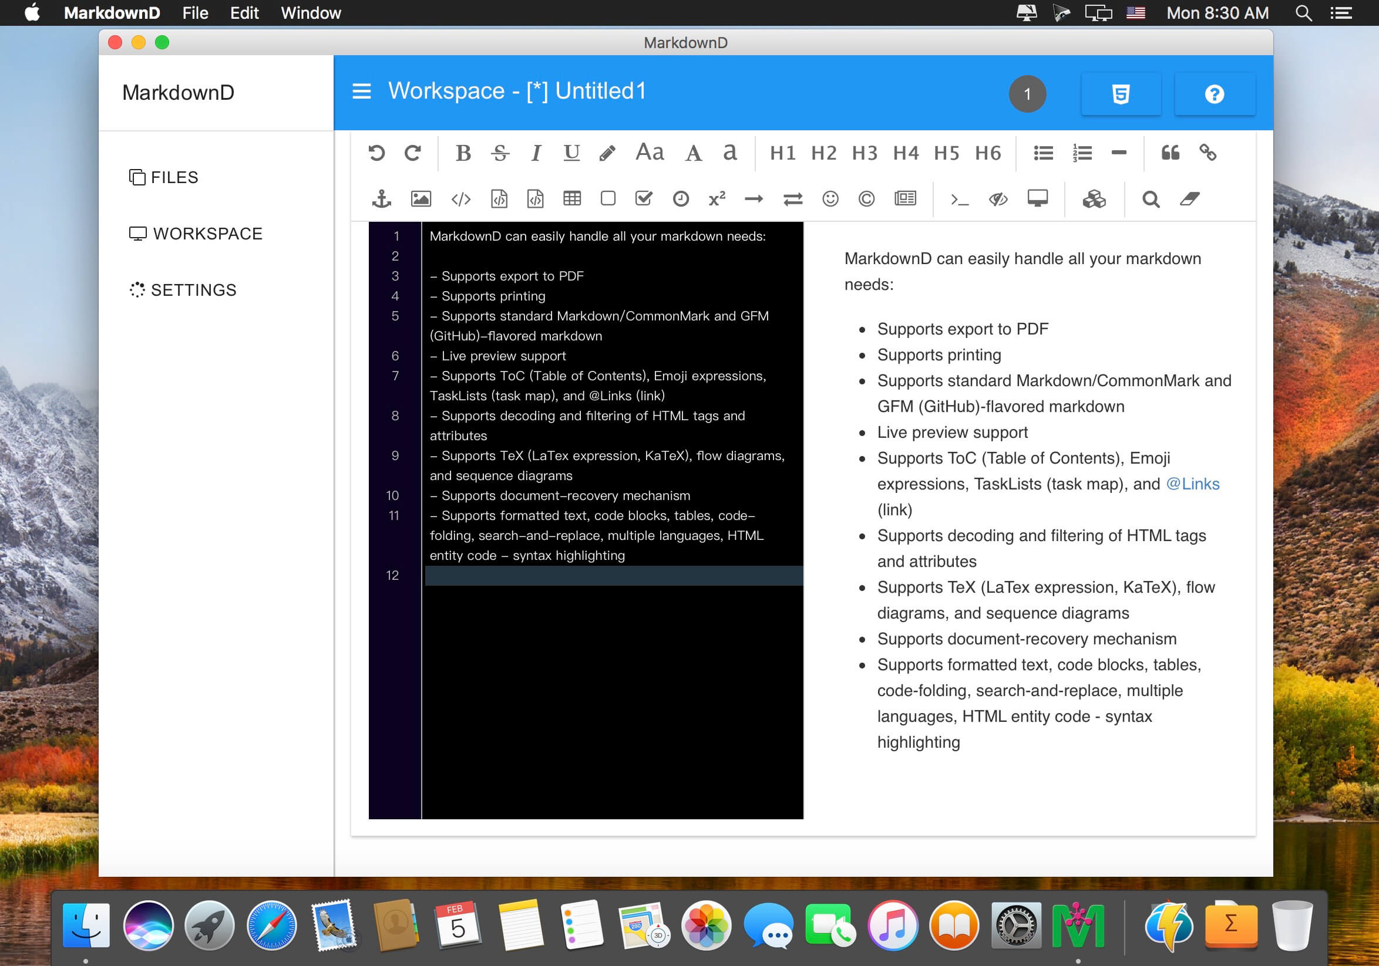Viewport: 1379px width, 966px height.
Task: Open the Window menu
Action: tap(311, 12)
